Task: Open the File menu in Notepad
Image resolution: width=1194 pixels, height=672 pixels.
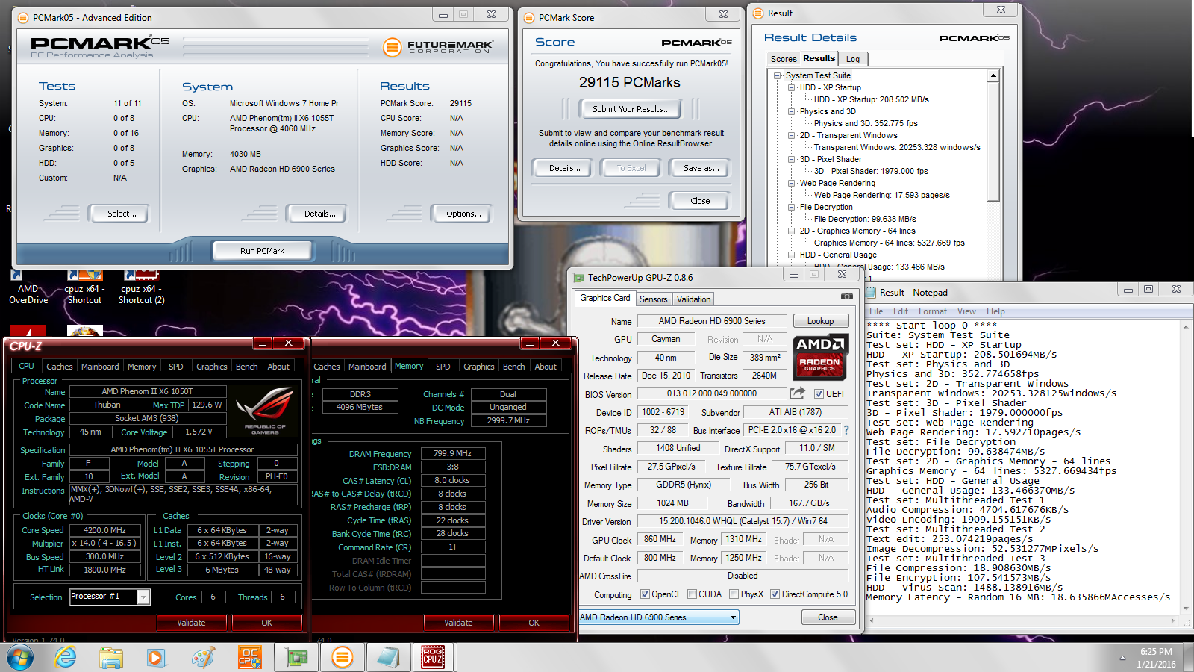Action: (x=876, y=311)
